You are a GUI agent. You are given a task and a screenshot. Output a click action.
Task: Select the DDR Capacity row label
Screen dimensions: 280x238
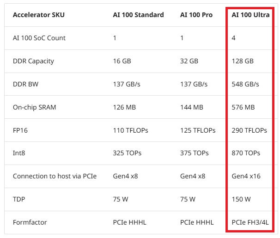(x=33, y=61)
